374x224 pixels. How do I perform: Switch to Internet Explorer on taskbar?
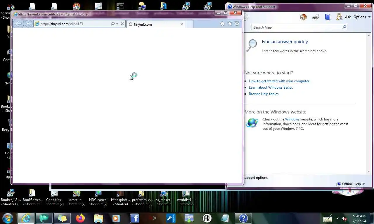click(26, 218)
